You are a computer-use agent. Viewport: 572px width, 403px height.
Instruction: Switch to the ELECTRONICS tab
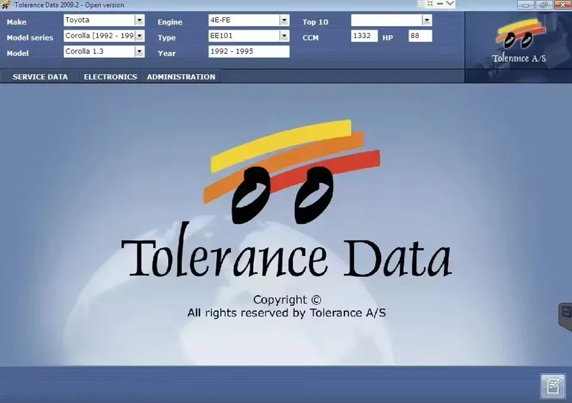(x=110, y=76)
